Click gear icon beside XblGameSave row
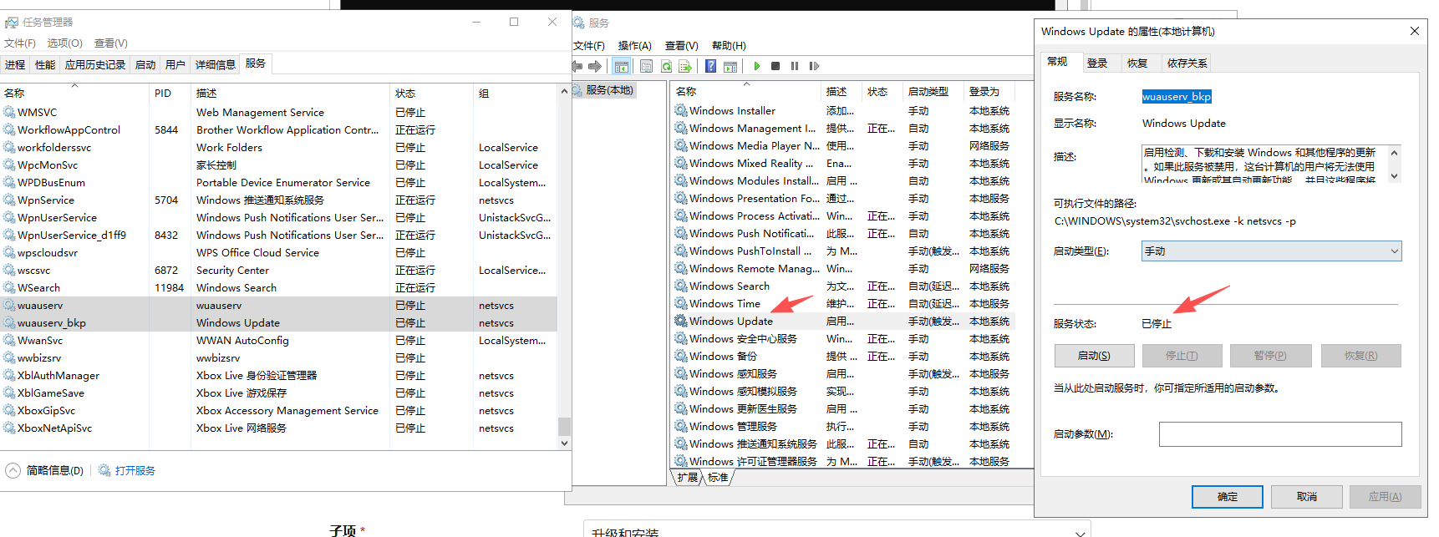This screenshot has width=1439, height=537. pos(9,393)
